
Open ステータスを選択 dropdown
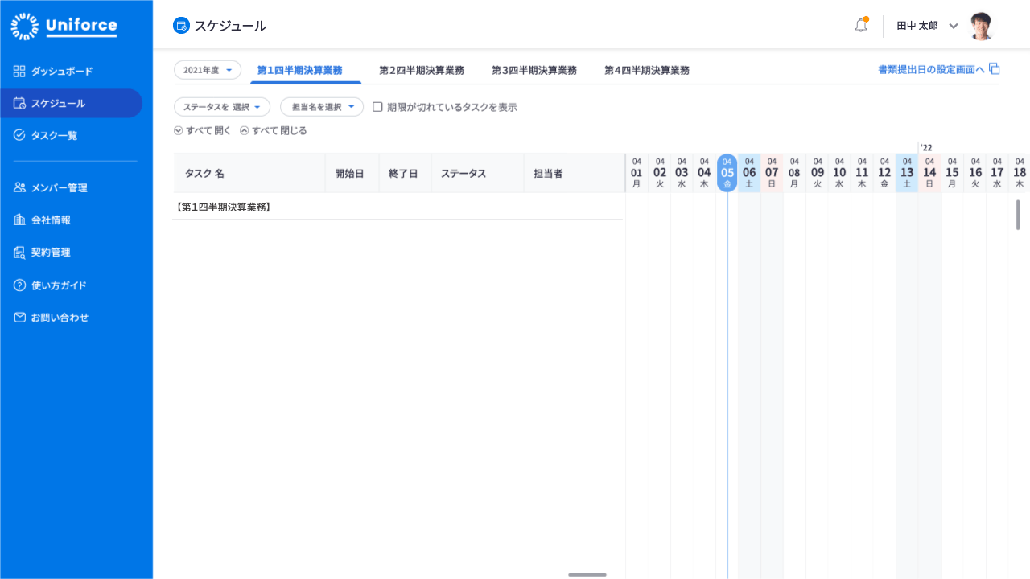click(222, 106)
